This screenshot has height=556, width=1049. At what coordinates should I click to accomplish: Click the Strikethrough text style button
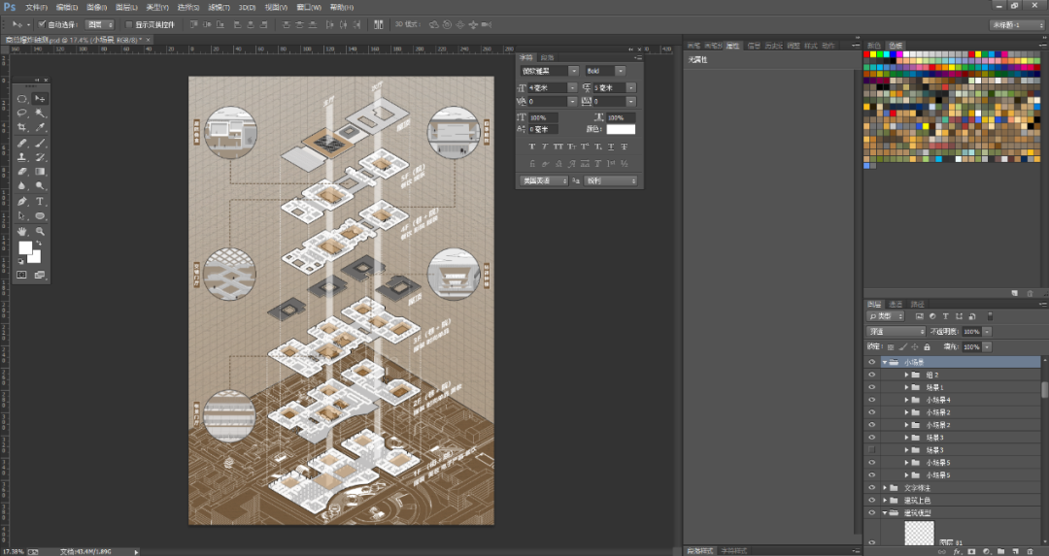coord(625,147)
